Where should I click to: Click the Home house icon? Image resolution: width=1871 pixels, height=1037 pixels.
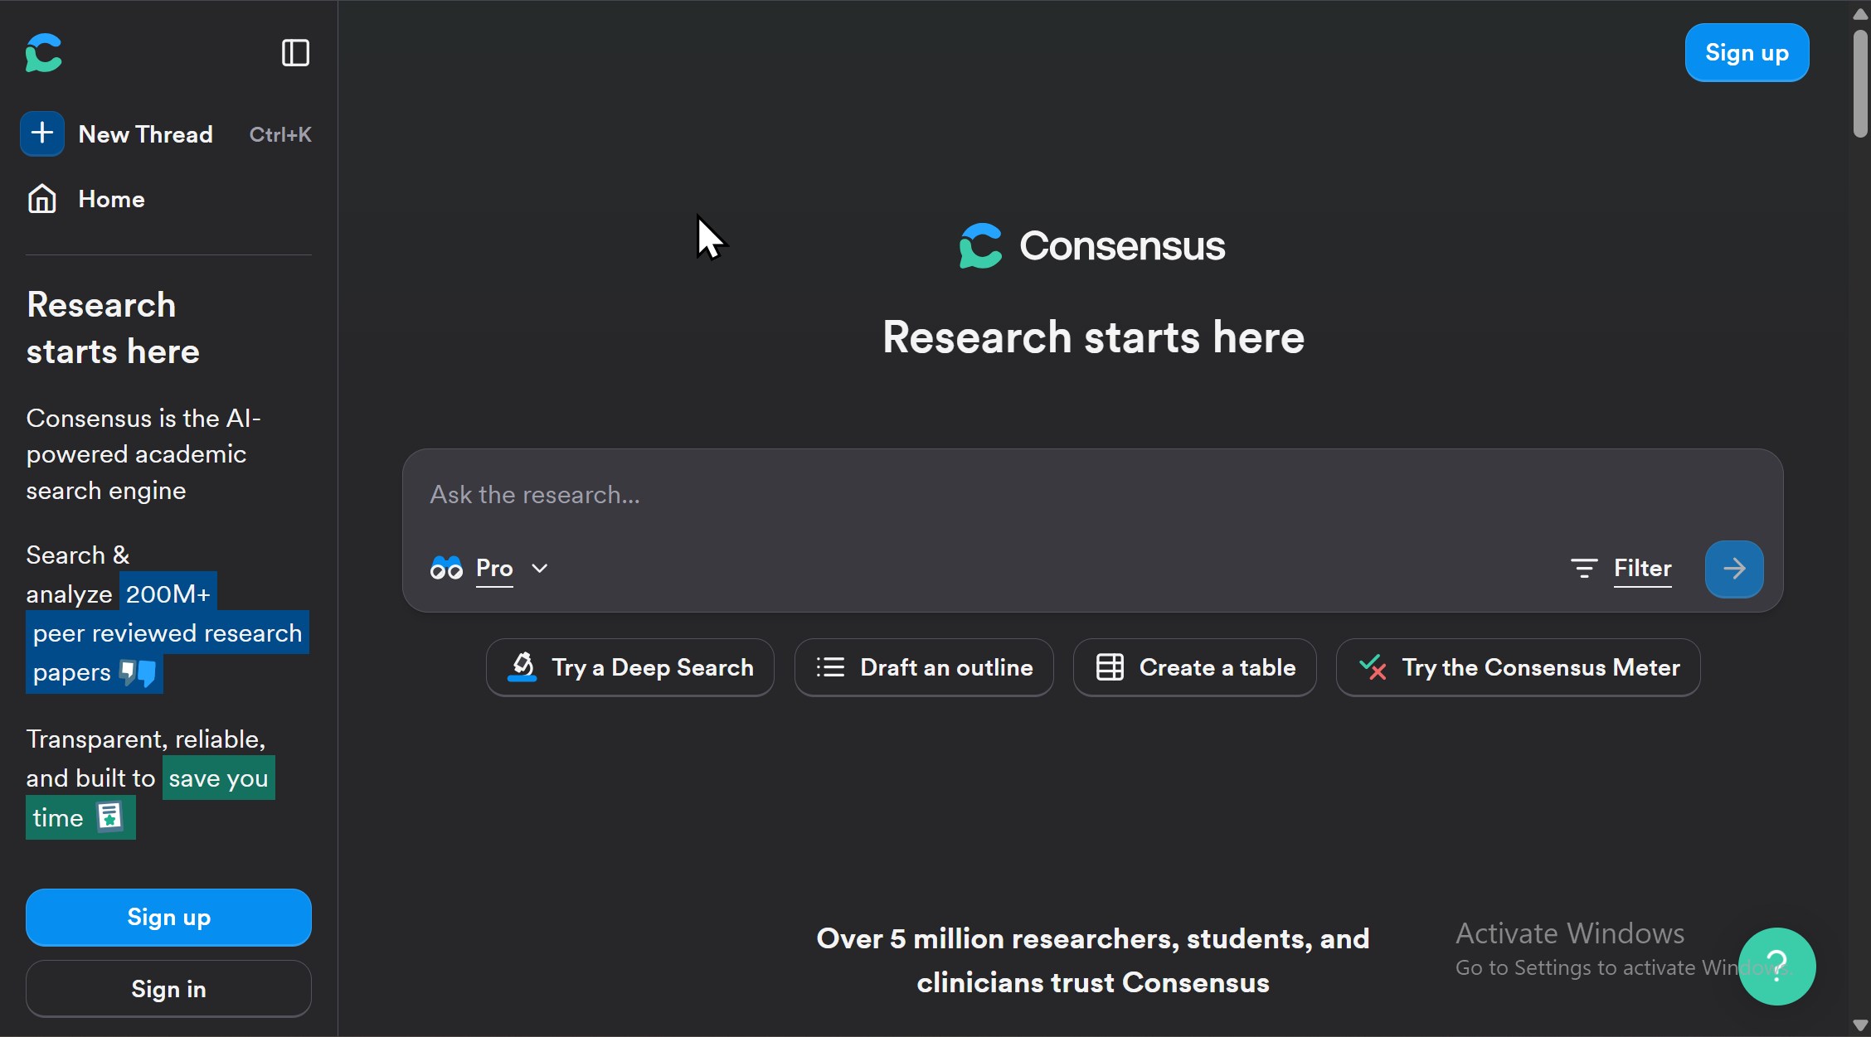42,199
